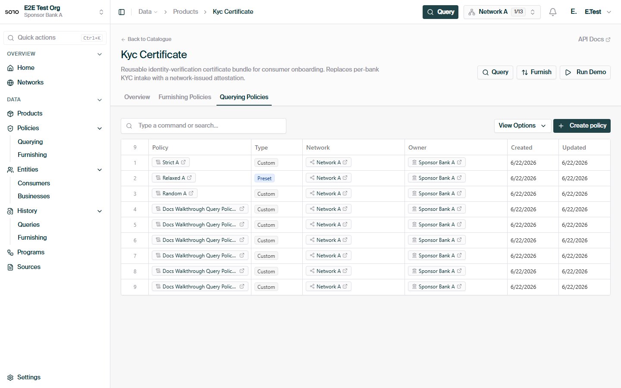Focus the Quick actions search box
The width and height of the screenshot is (621, 388).
click(55, 38)
